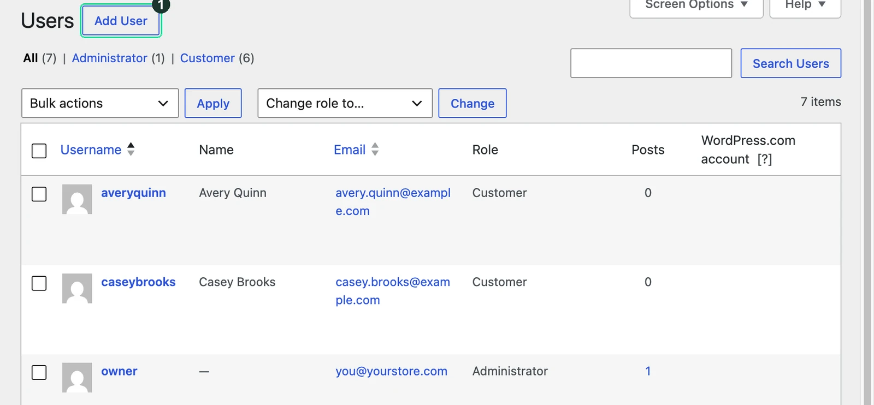The width and height of the screenshot is (874, 405).
Task: Click the "Customer" role cell for averyquinn
Action: click(x=499, y=193)
